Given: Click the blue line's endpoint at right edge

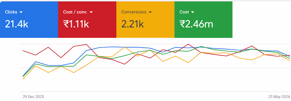Looking at the screenshot, I should pos(290,56).
